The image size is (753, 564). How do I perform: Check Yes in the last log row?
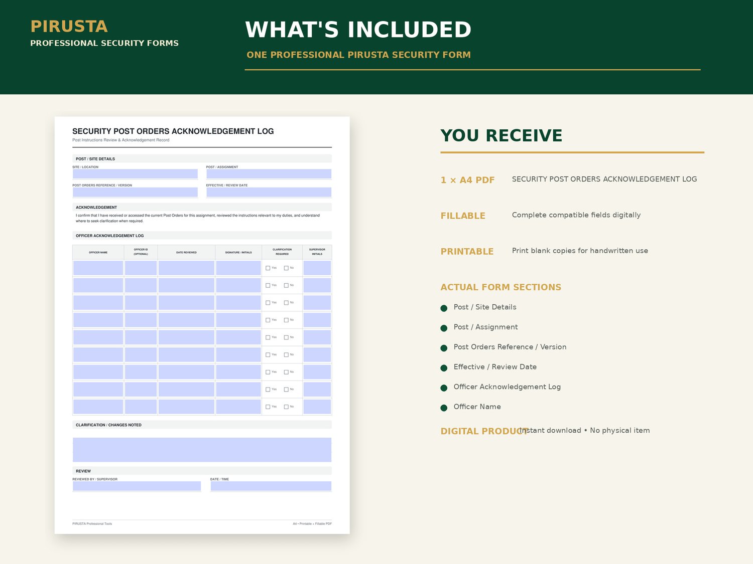[268, 407]
